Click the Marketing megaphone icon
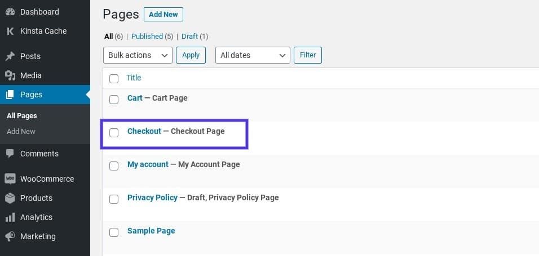 coord(10,236)
